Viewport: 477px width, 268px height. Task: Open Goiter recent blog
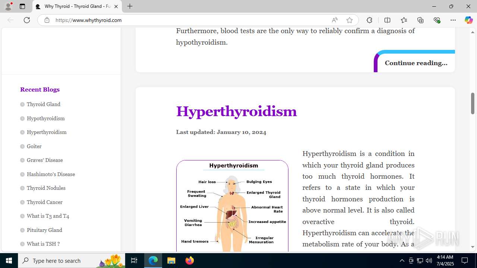(x=34, y=146)
